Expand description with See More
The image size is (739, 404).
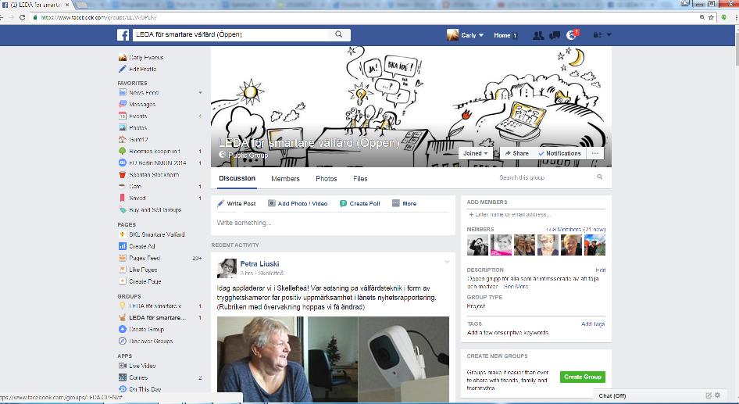516,287
